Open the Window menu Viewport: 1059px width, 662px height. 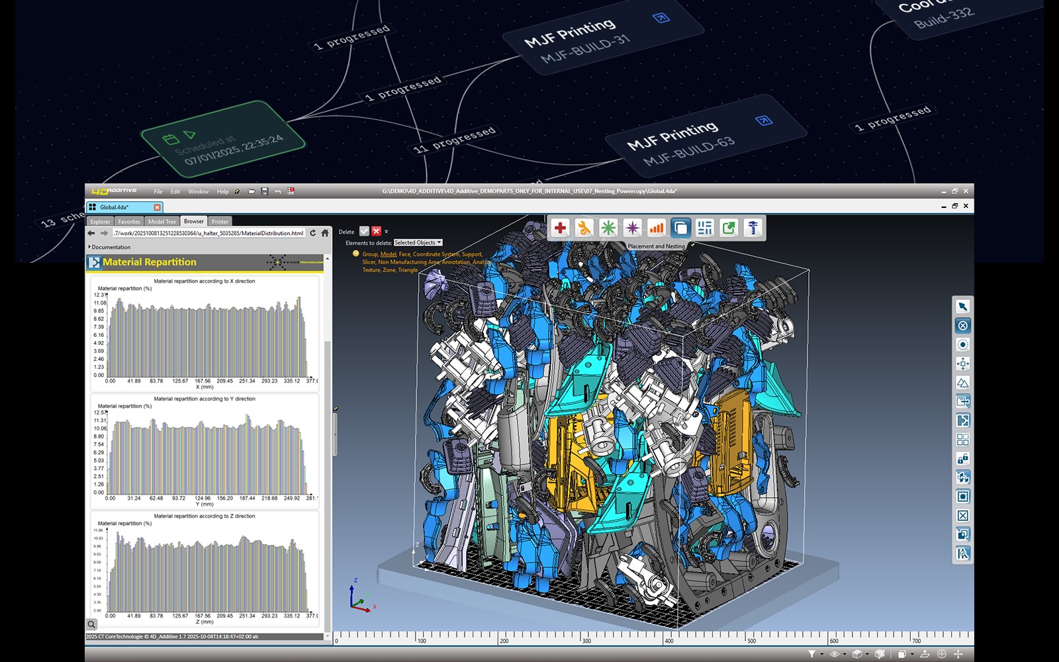tap(198, 192)
